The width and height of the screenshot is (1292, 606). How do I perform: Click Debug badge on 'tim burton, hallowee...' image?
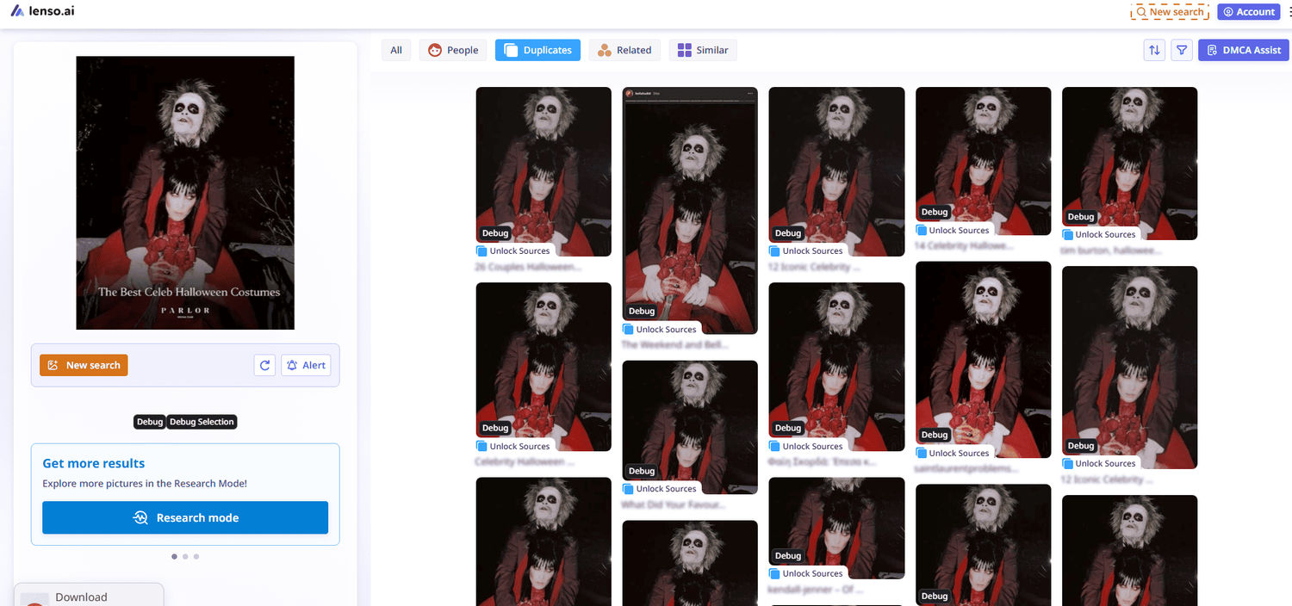[1081, 217]
